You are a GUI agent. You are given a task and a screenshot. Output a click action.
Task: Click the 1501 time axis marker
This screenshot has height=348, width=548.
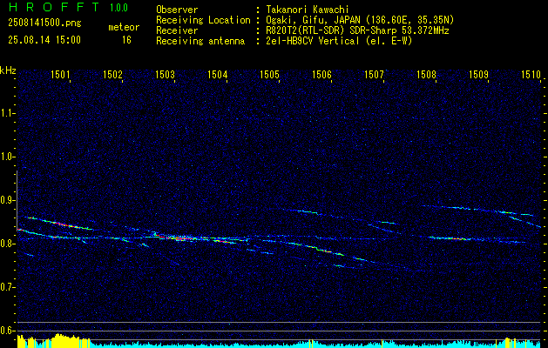(60, 74)
